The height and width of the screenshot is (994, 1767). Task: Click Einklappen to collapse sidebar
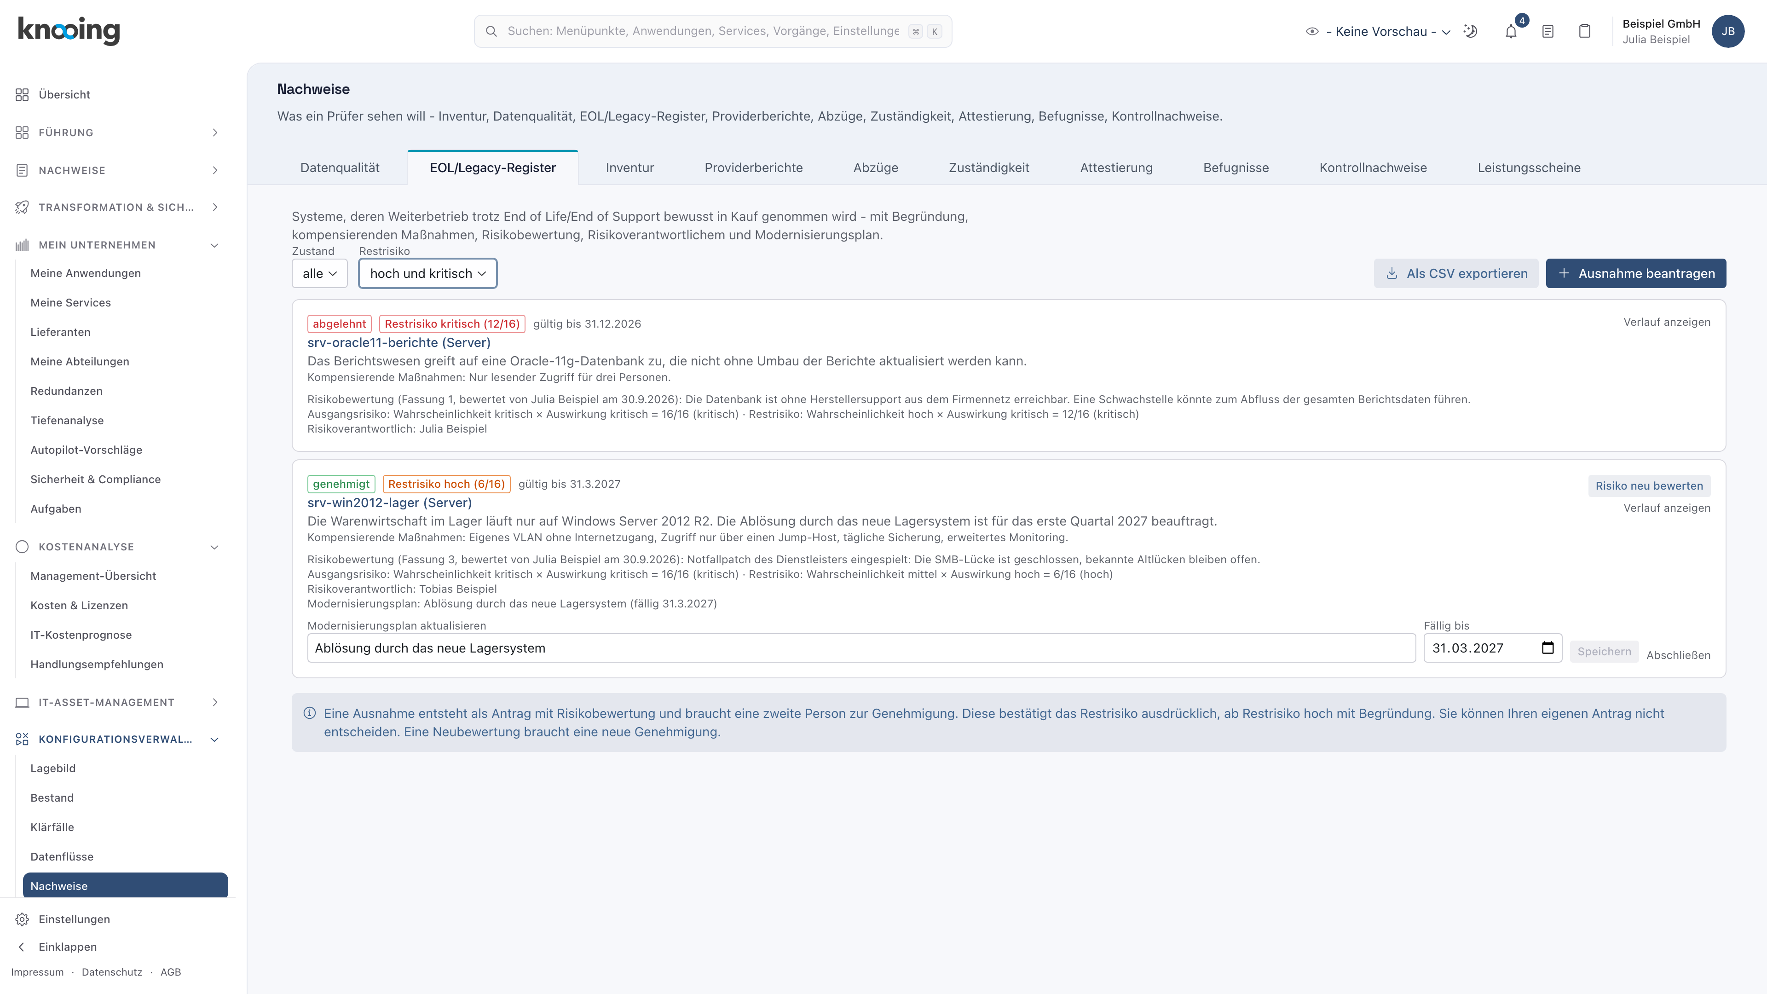click(67, 947)
